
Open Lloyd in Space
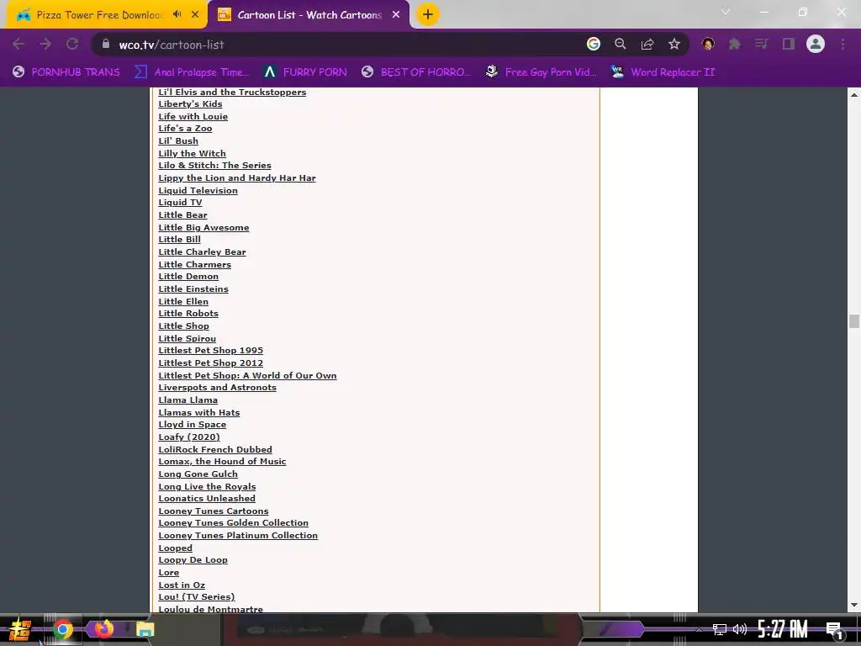[193, 425]
